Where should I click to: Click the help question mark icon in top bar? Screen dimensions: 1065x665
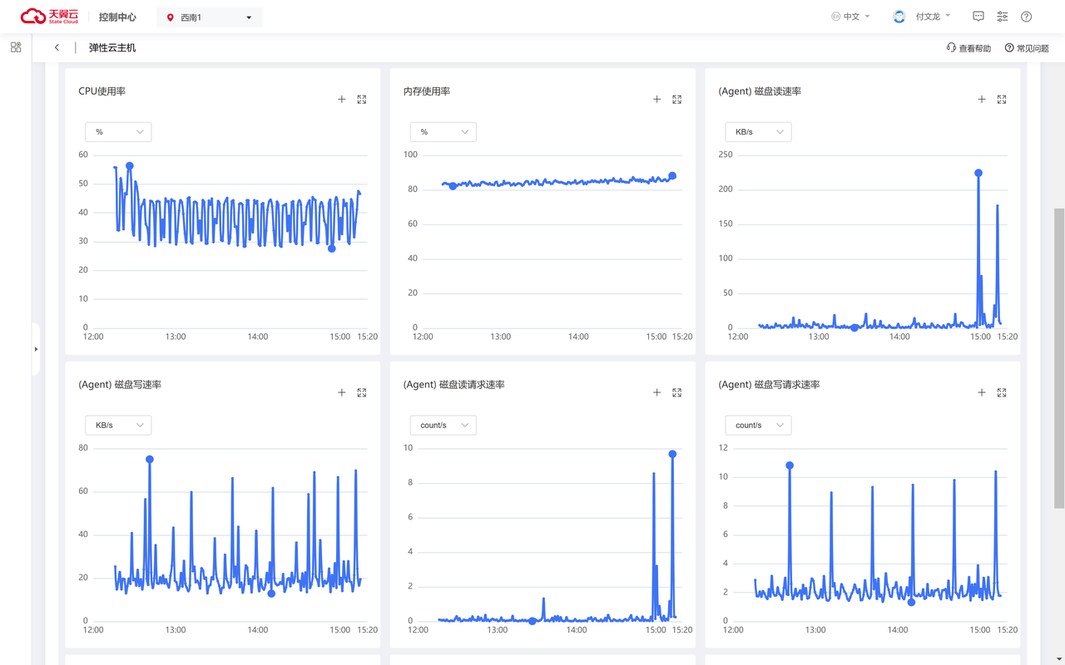pyautogui.click(x=1027, y=17)
